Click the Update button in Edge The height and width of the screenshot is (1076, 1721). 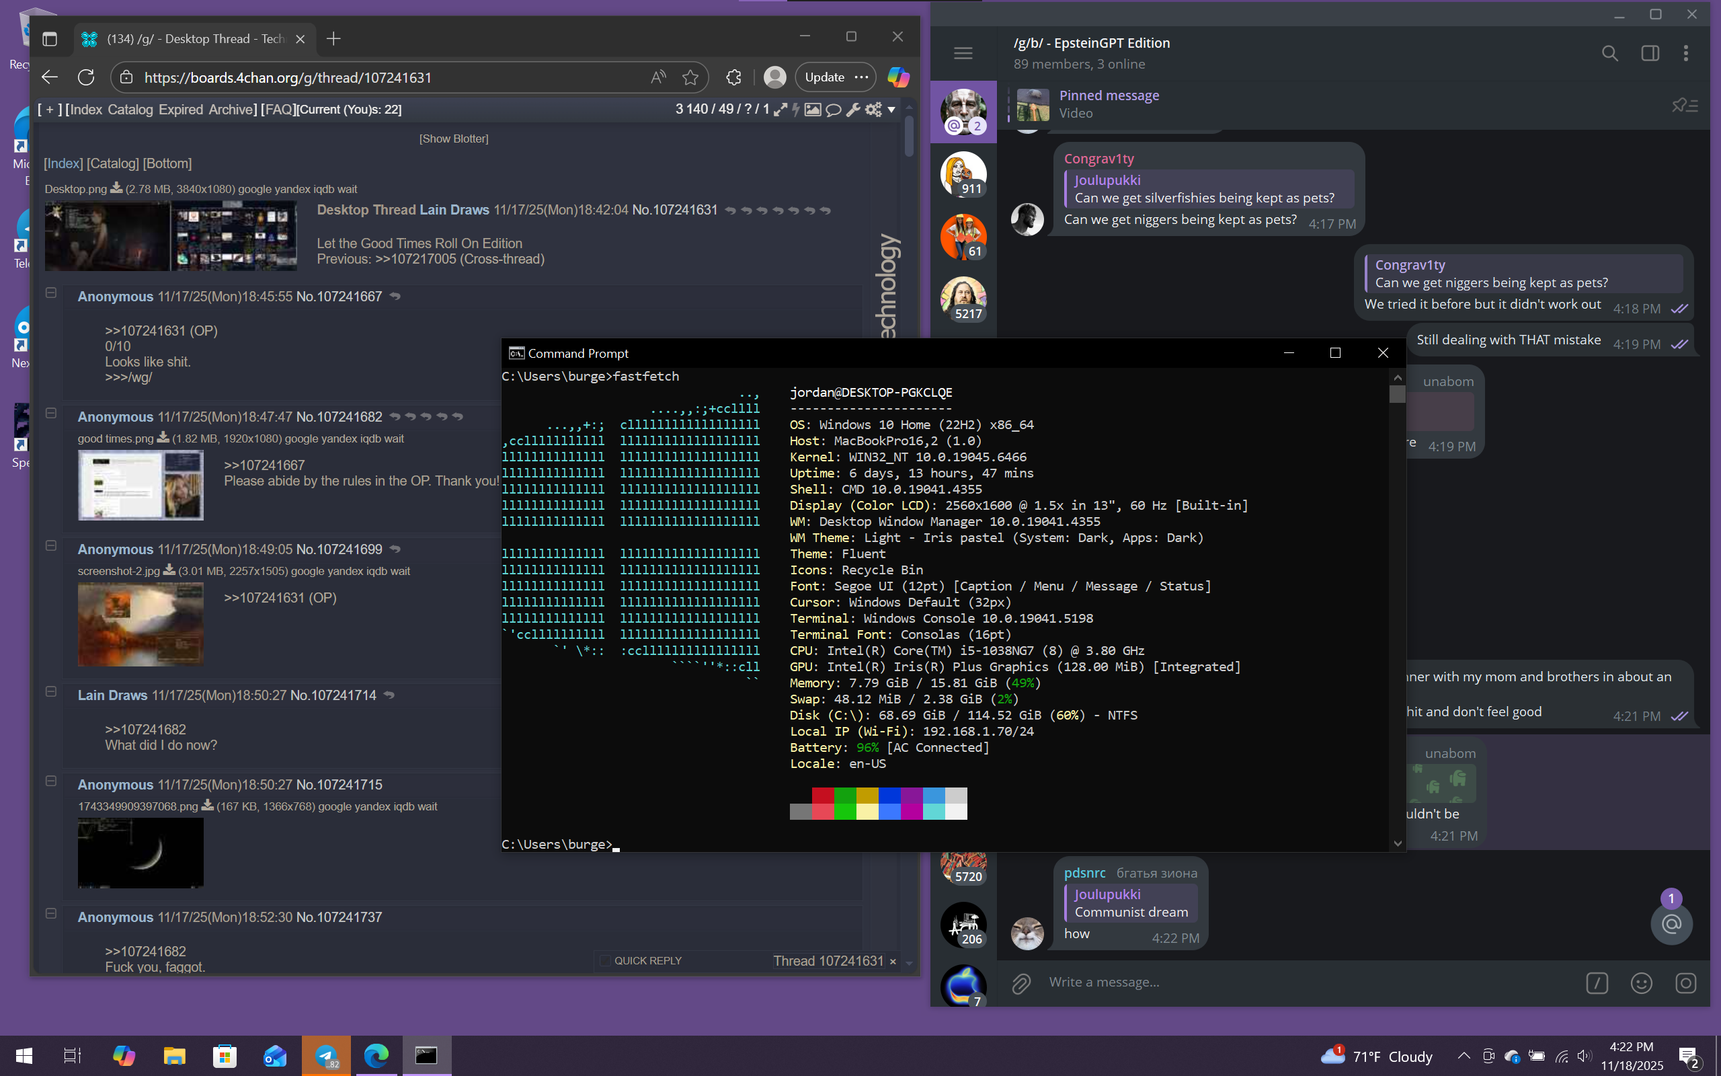tap(824, 77)
